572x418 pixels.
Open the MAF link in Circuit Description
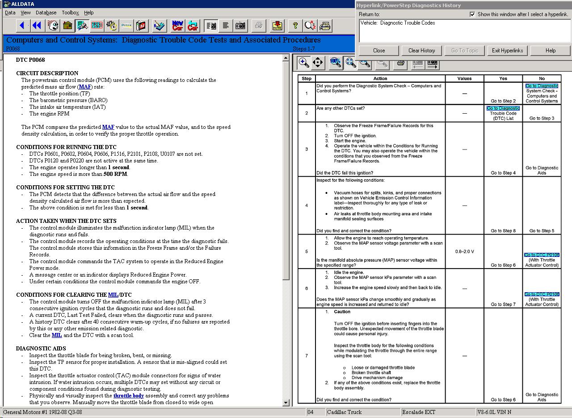click(85, 87)
